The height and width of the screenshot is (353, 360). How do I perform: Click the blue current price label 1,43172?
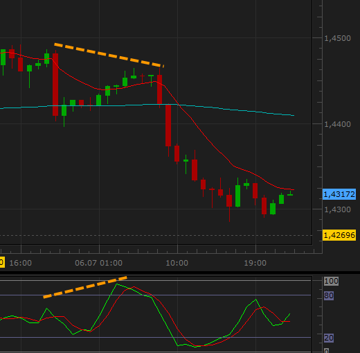pyautogui.click(x=339, y=194)
